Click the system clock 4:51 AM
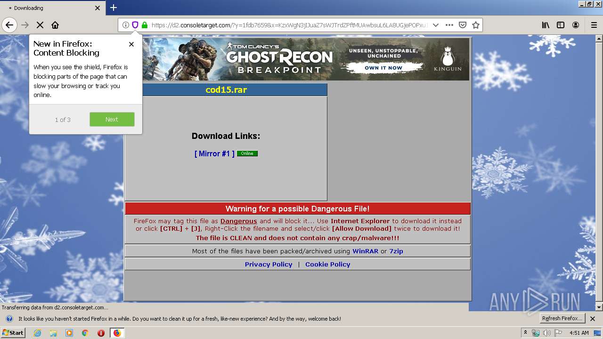Screen dimensions: 603x339 tap(579, 333)
